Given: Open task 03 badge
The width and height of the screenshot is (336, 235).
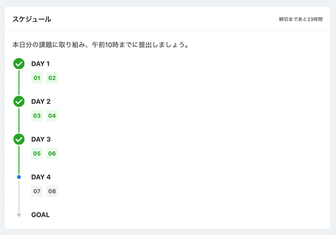Looking at the screenshot, I should pos(37,116).
